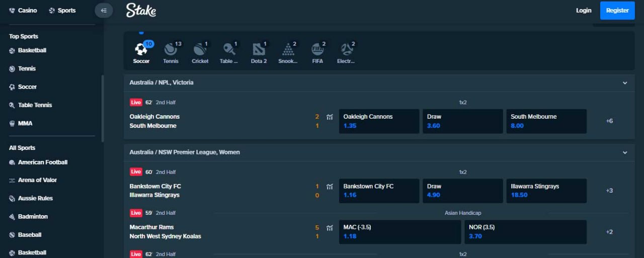Viewport: 644px width, 258px height.
Task: Open stats icon for Oakleigh Cannons match
Action: pyautogui.click(x=330, y=117)
